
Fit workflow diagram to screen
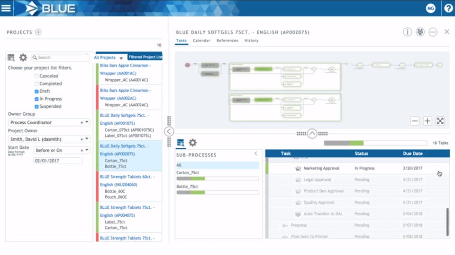tap(440, 121)
